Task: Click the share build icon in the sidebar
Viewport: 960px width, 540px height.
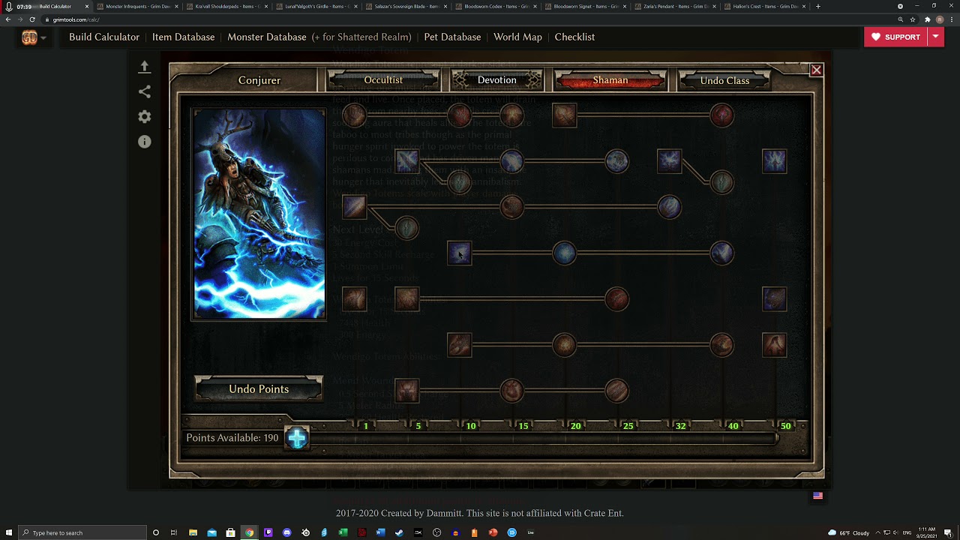Action: [145, 91]
